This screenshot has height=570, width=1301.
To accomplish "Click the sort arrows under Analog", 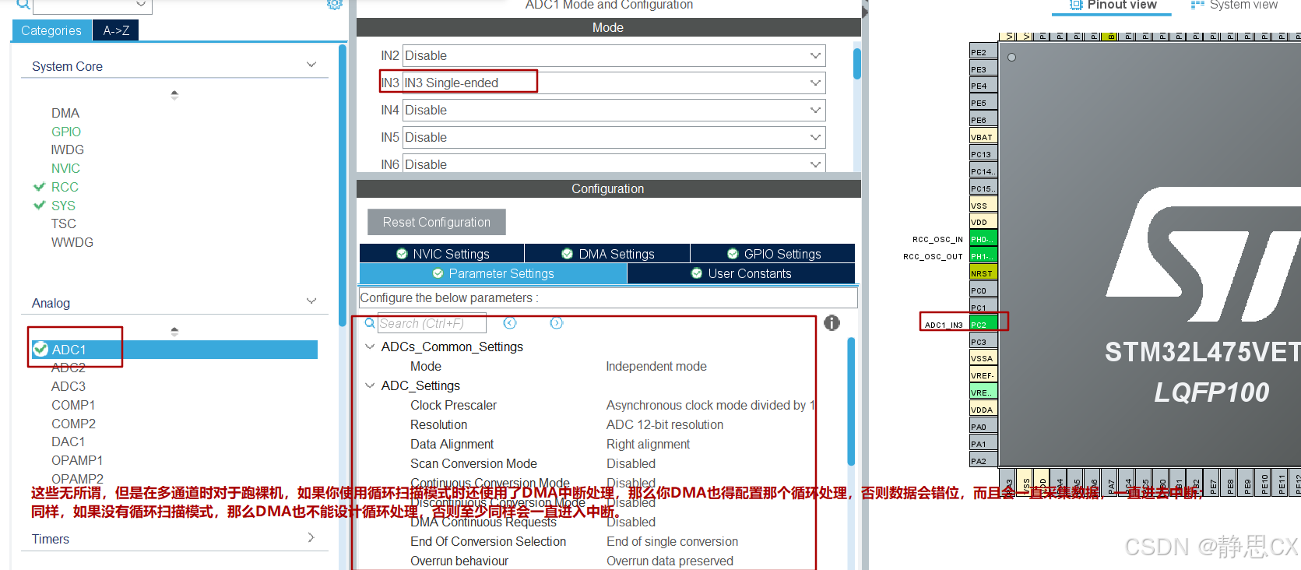I will pyautogui.click(x=174, y=332).
